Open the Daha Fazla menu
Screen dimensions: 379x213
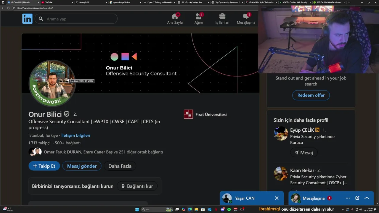coord(120,166)
